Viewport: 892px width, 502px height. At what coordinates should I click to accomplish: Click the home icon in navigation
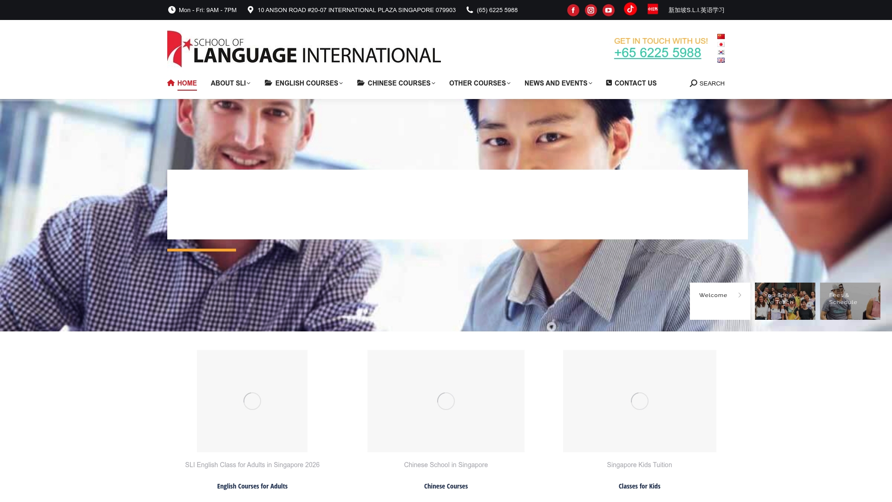click(171, 83)
